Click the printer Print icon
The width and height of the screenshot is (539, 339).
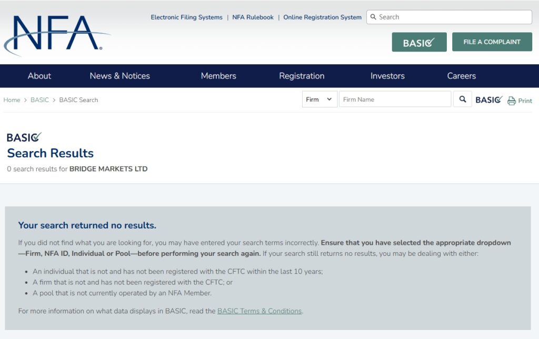[512, 101]
